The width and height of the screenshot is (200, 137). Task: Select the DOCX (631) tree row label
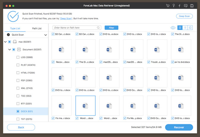click(27, 111)
